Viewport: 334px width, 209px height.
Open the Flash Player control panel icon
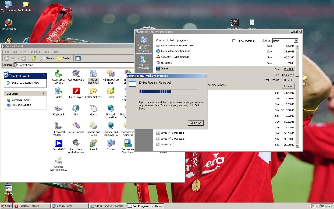(76, 91)
